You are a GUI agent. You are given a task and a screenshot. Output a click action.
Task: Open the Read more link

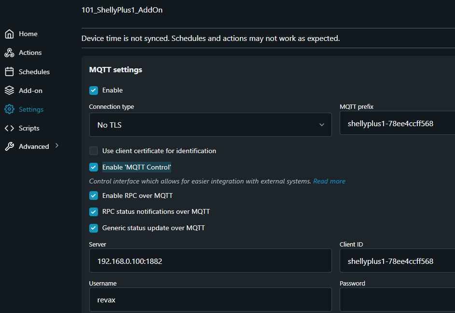[329, 181]
